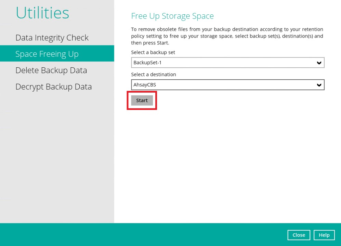Expand the backup set dropdown arrow

click(319, 63)
